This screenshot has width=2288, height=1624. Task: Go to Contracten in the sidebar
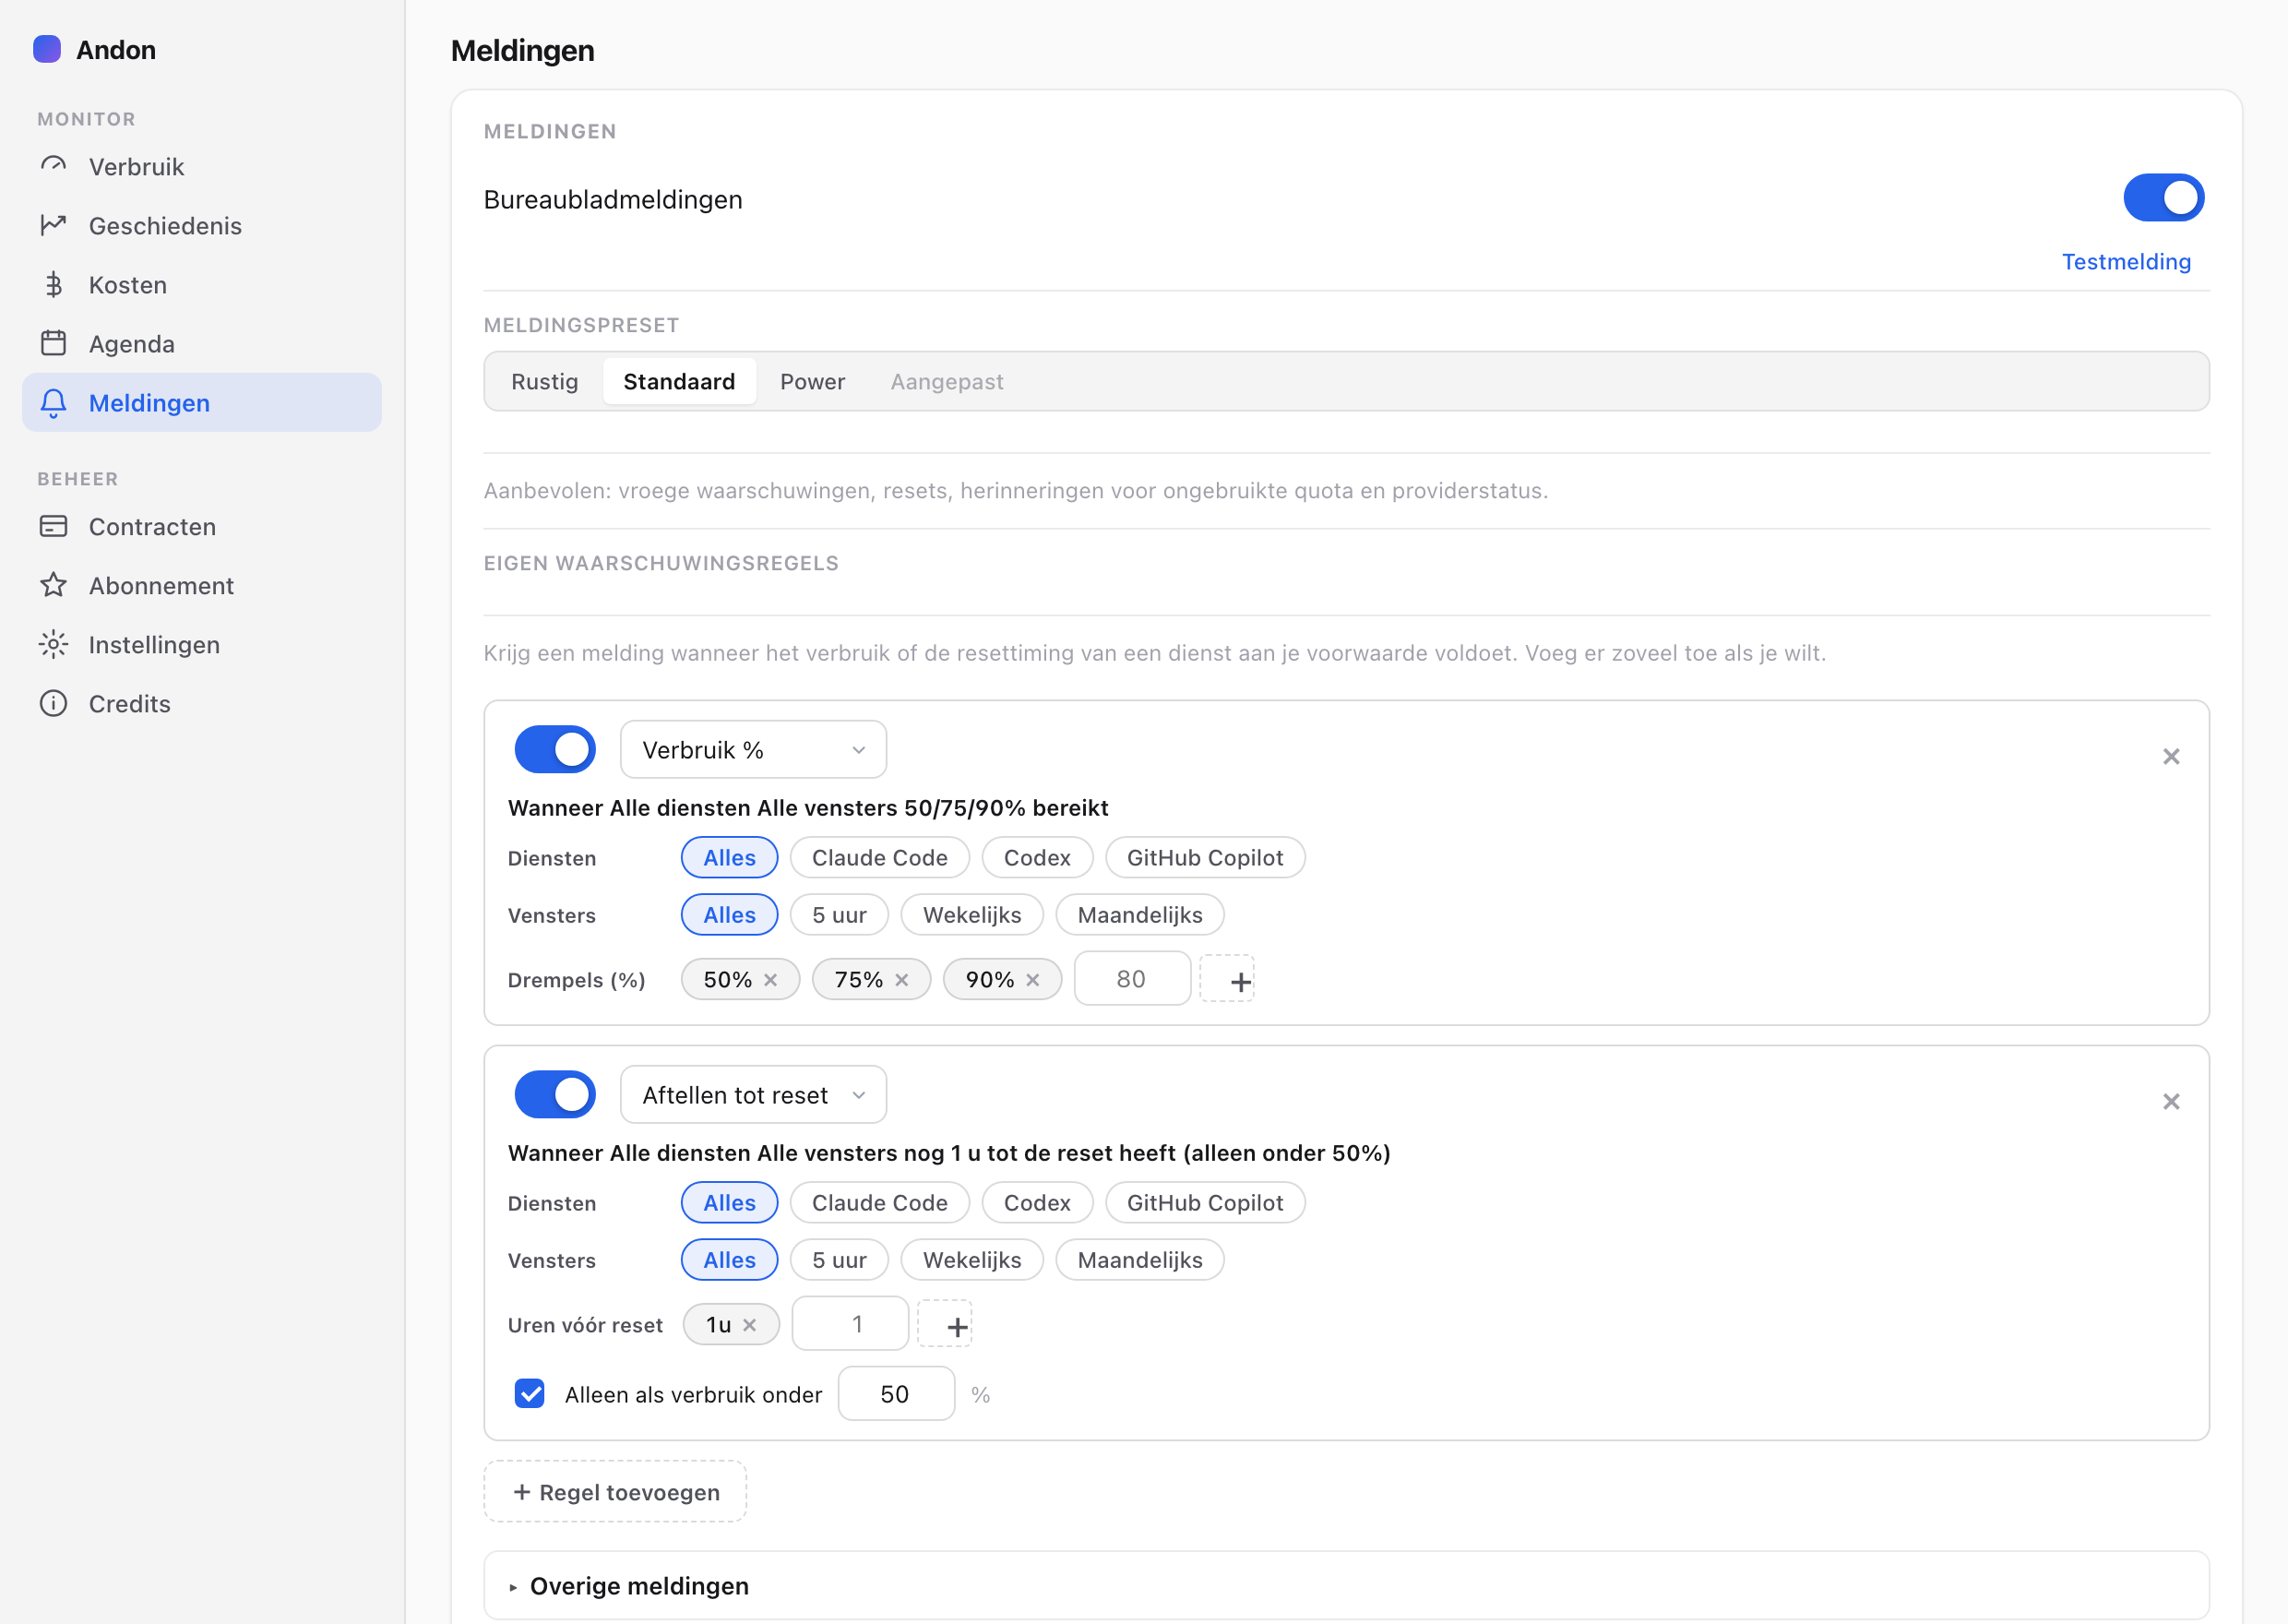tap(202, 526)
